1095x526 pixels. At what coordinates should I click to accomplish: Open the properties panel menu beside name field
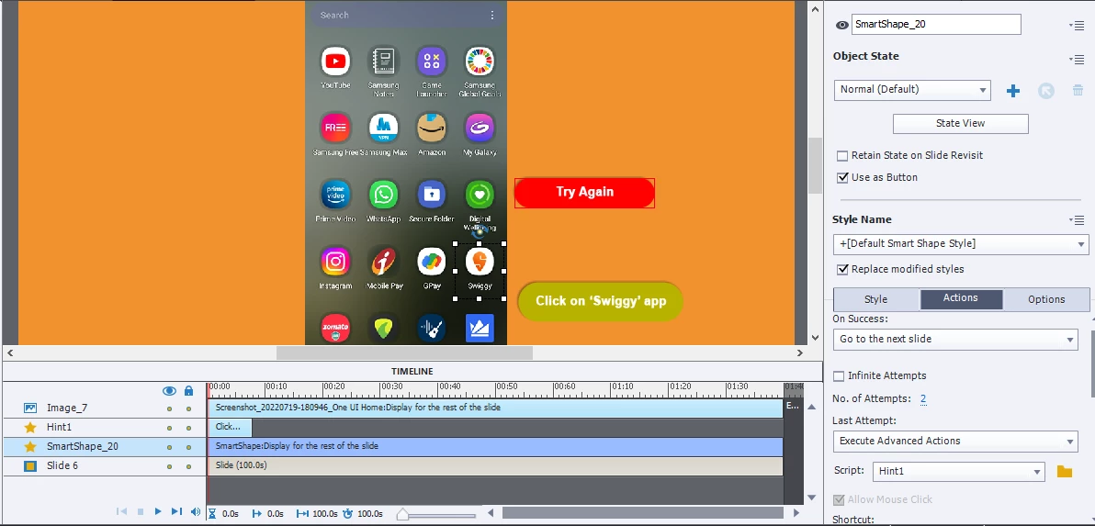pos(1076,25)
